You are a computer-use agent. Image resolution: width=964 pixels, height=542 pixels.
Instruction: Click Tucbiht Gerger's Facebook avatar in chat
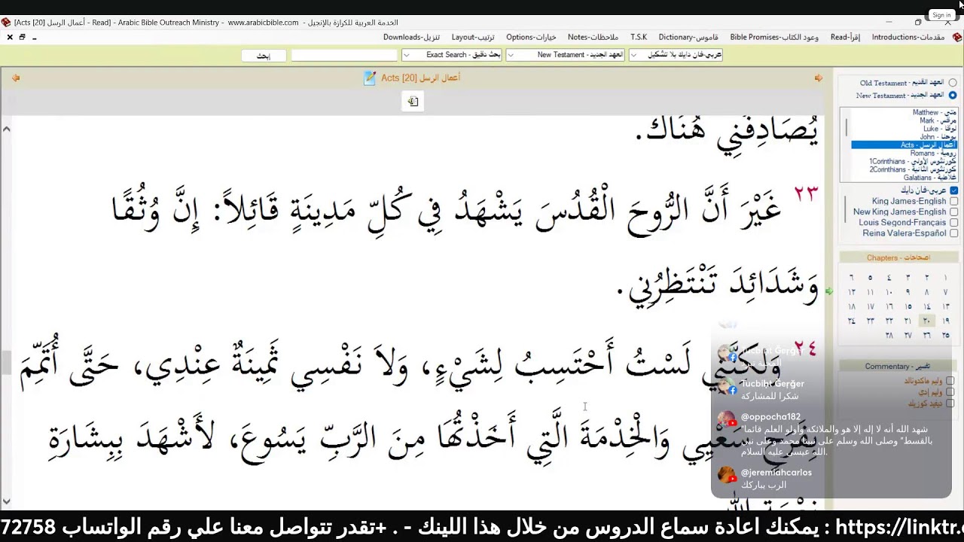[727, 387]
